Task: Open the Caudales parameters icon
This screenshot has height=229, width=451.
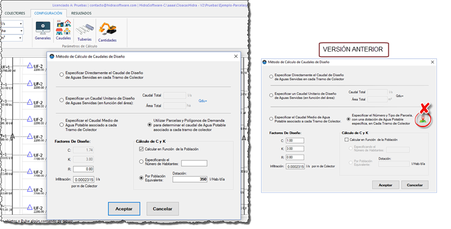Action: (63, 29)
